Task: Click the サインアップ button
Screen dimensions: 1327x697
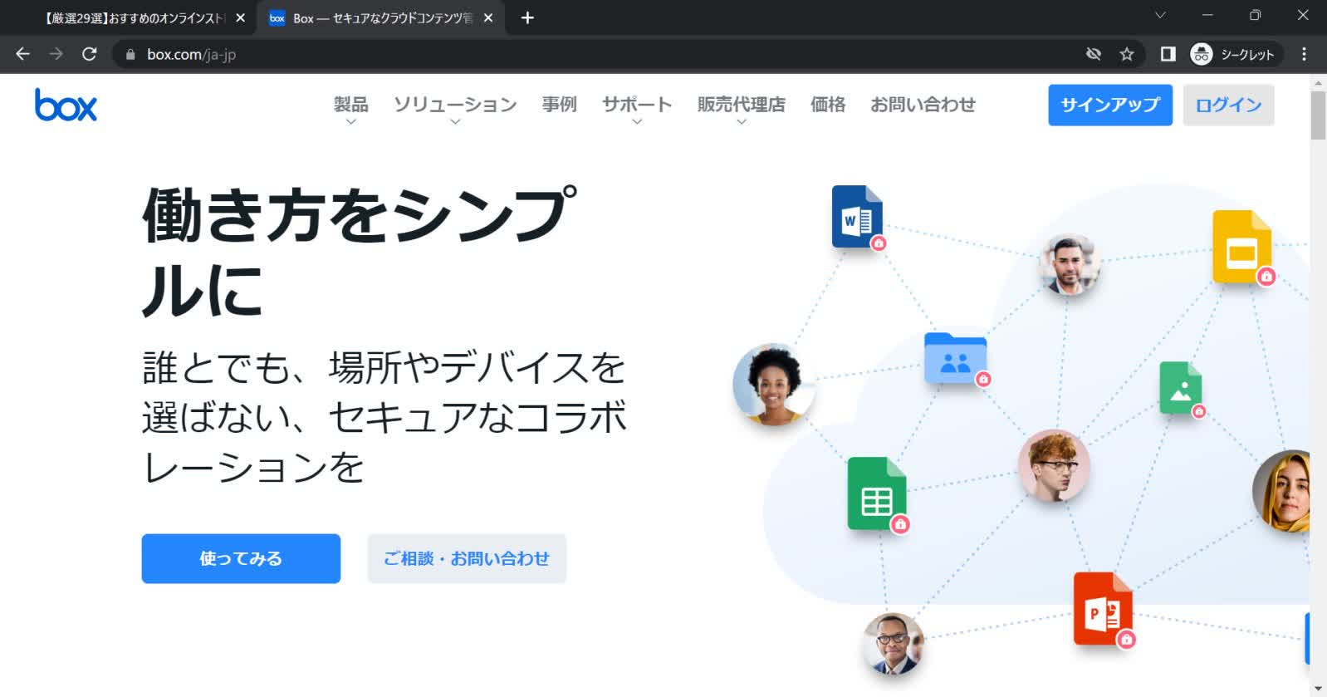Action: [x=1110, y=105]
